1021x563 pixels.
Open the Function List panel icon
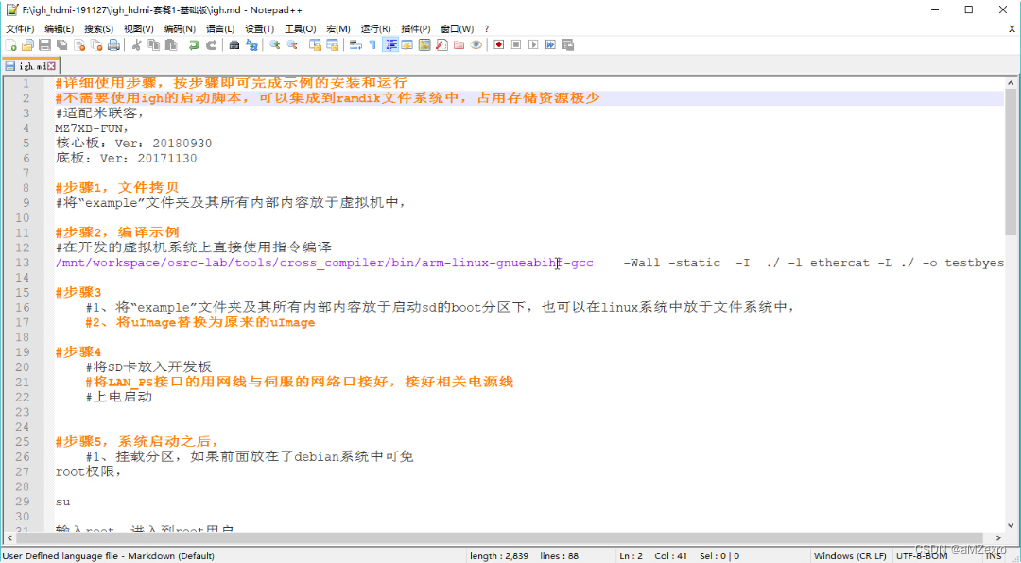[441, 45]
